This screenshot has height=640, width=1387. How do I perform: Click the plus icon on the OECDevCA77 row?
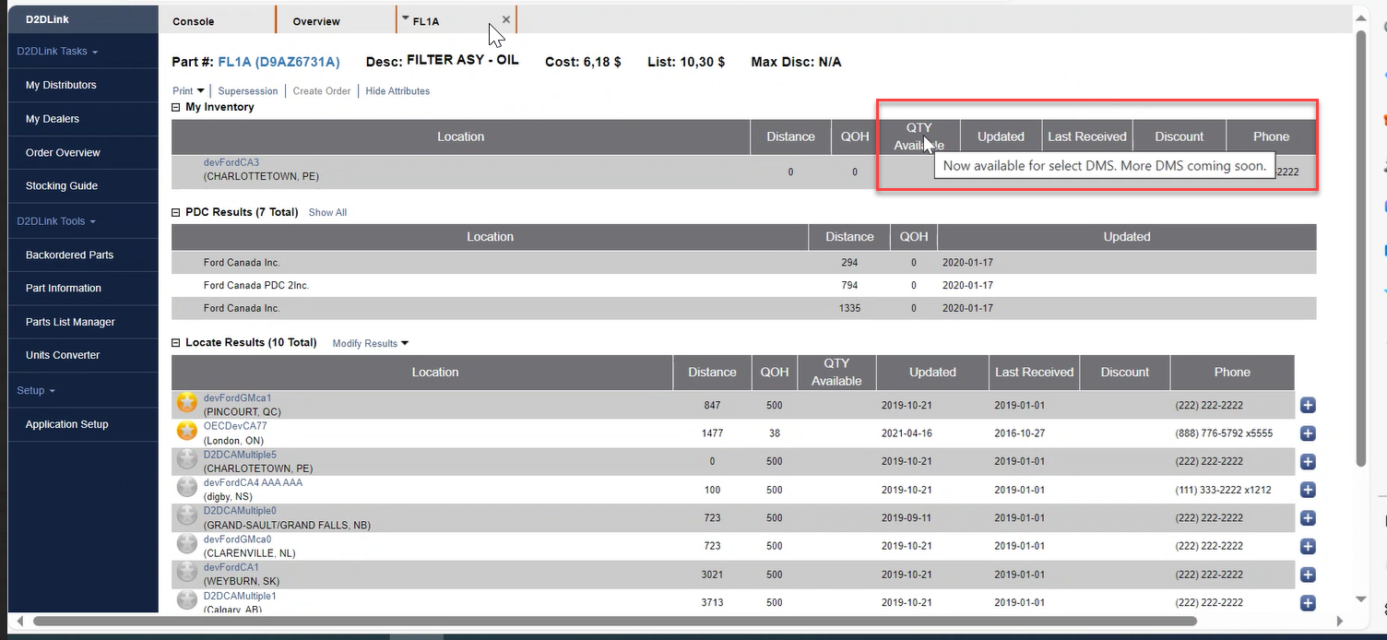pos(1308,433)
